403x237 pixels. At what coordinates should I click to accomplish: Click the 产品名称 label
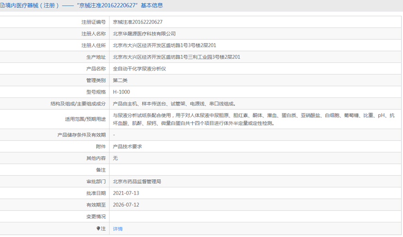(x=96, y=69)
